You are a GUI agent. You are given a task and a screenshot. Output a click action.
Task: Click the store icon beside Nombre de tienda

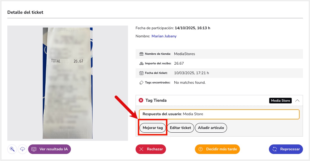(141, 54)
